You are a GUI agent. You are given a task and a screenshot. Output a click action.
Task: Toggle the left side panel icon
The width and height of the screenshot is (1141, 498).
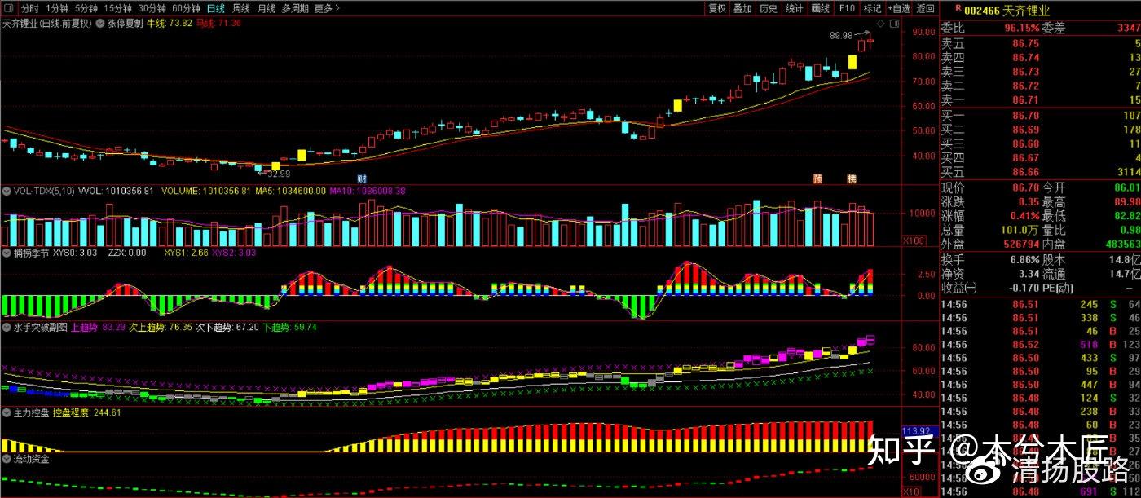coord(7,8)
